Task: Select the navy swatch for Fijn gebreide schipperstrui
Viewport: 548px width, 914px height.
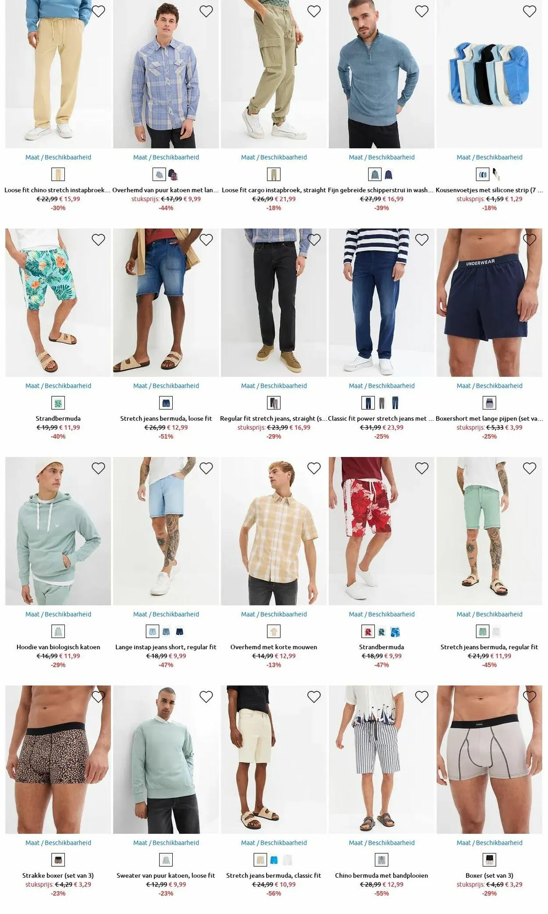Action: coord(389,175)
